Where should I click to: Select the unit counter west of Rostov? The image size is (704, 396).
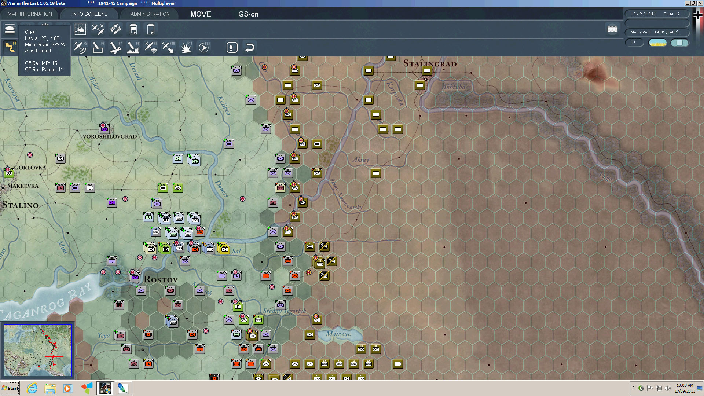click(x=135, y=277)
